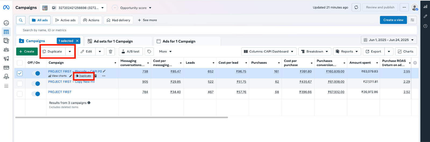Open the date range Jun 1 – Jun 24 dropdown
Image resolution: width=430 pixels, height=142 pixels.
pyautogui.click(x=389, y=40)
